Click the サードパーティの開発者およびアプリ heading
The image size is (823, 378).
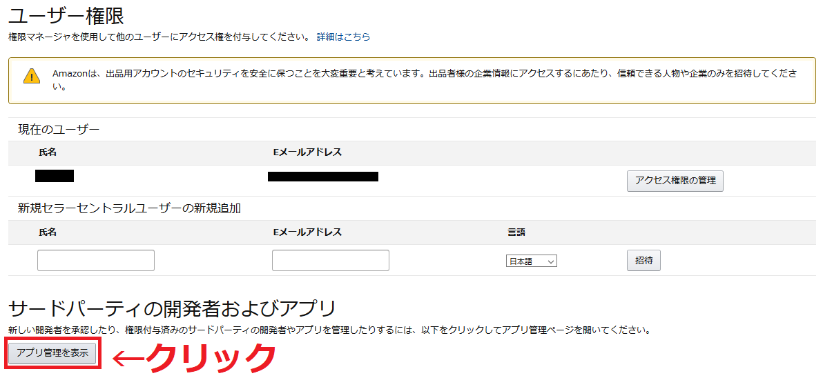(172, 308)
